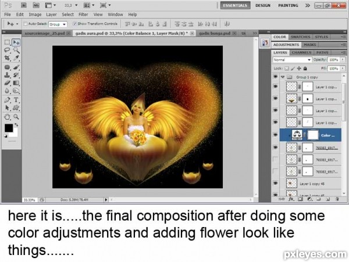This screenshot has width=349, height=262.
Task: Open the Opacity slider arrow
Action: (343, 60)
